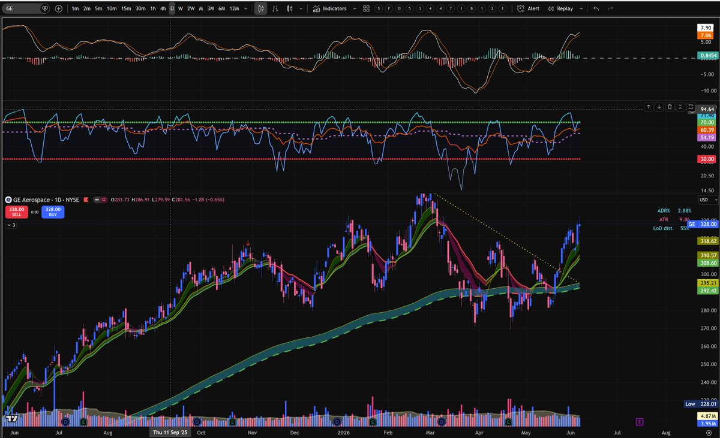Click the Low 228.01 price label
Screen dimensions: 720x438
[700, 404]
